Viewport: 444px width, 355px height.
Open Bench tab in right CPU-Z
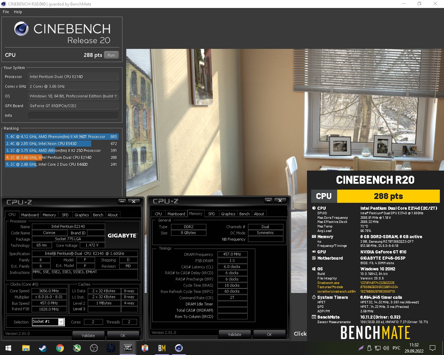pos(245,214)
